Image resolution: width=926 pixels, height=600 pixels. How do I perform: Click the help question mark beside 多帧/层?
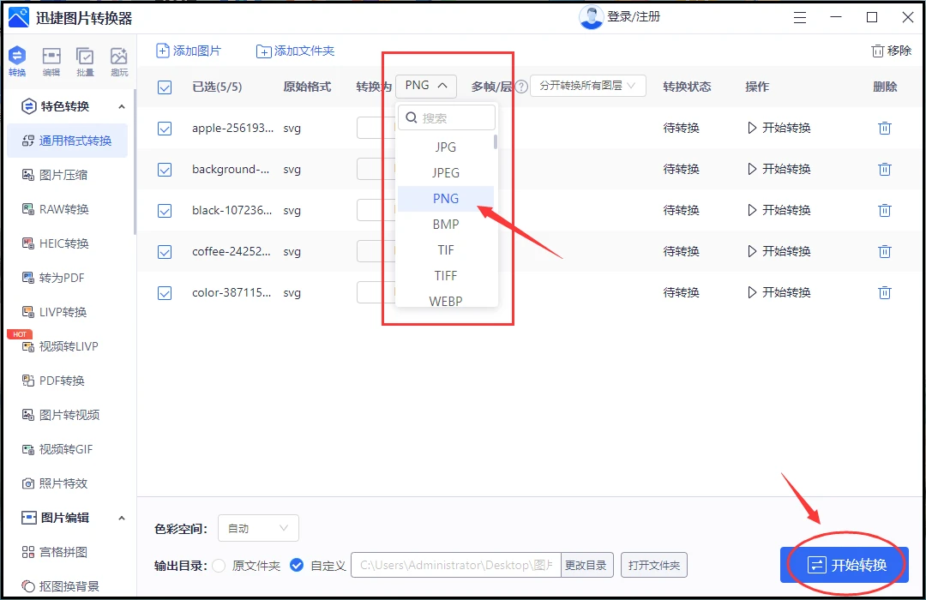point(521,87)
